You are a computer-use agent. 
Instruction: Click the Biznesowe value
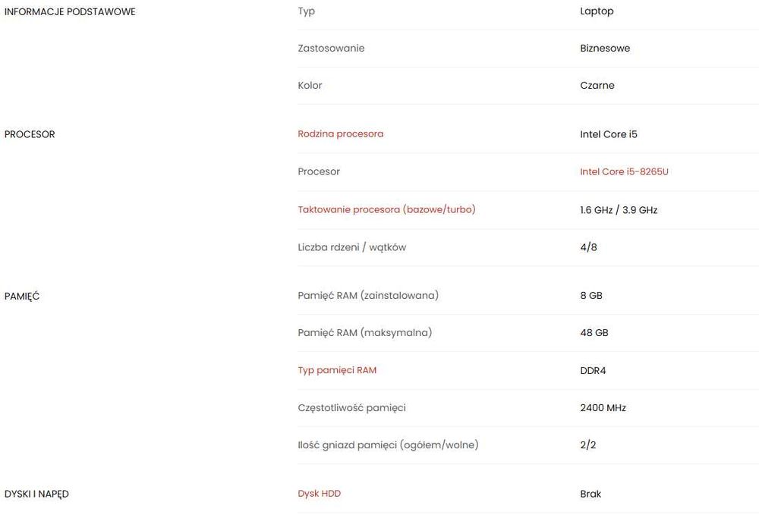(x=605, y=49)
